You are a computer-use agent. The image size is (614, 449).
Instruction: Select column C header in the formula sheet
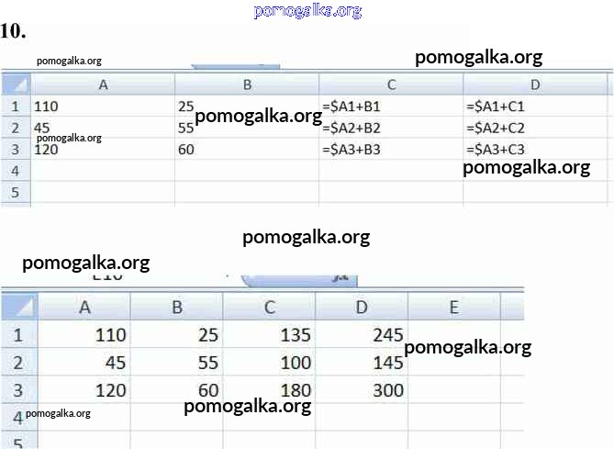point(391,84)
